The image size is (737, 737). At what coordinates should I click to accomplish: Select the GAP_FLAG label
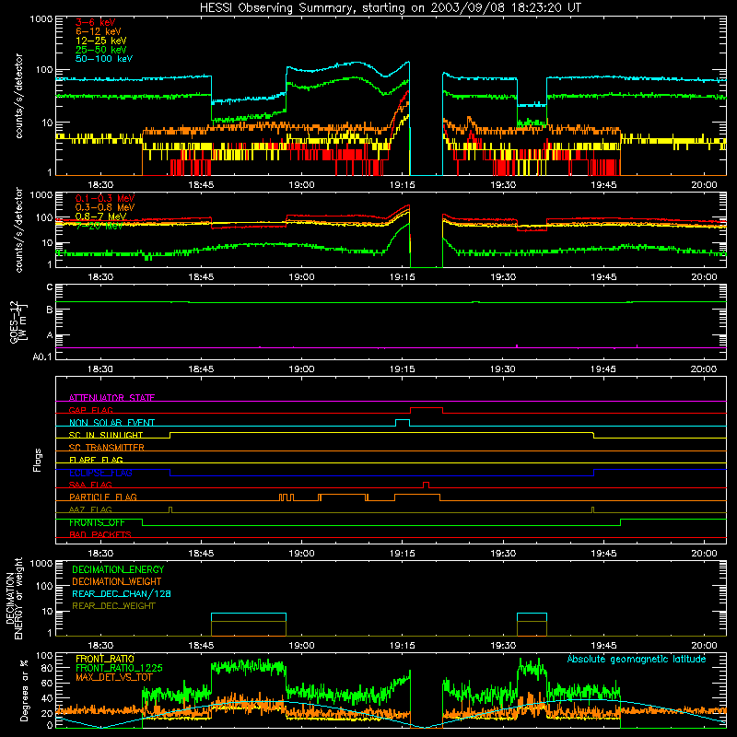(90, 410)
